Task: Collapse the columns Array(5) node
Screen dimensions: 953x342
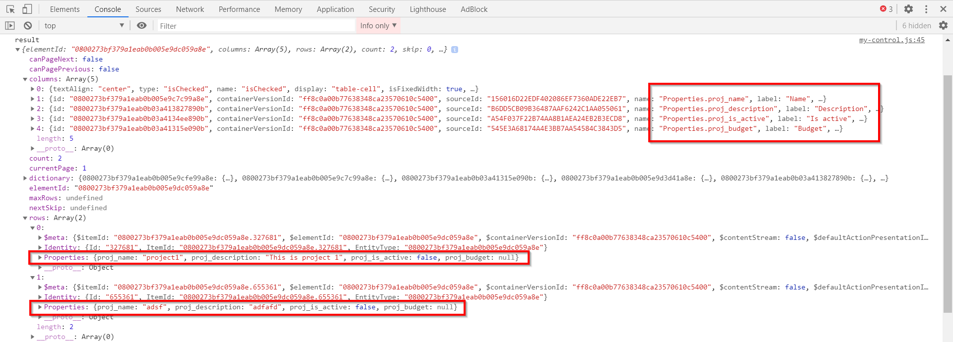Action: point(25,79)
